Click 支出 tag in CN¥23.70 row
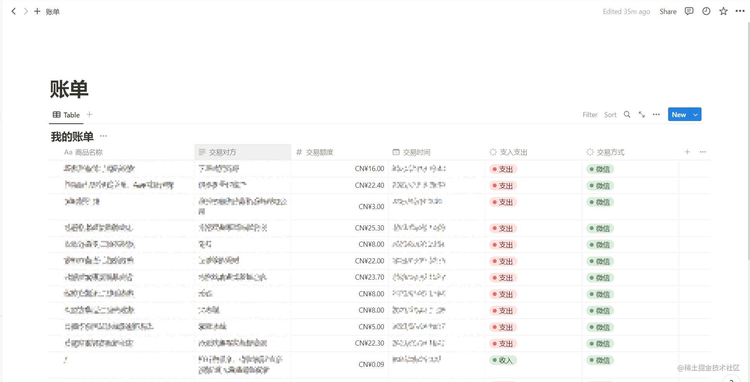The height and width of the screenshot is (382, 750). click(503, 278)
